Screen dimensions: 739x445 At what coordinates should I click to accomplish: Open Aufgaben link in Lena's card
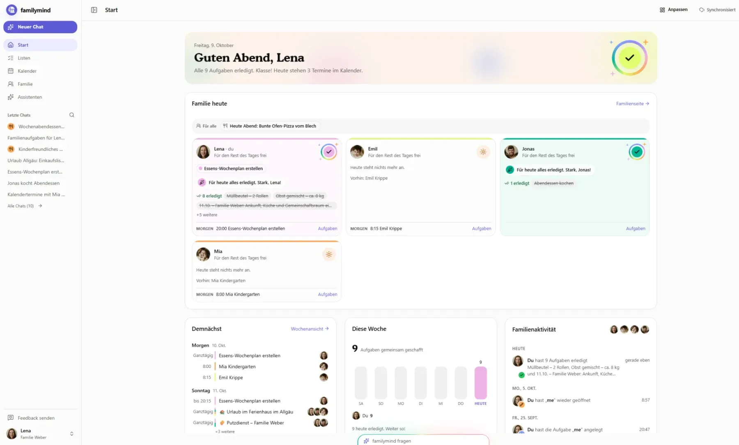(x=328, y=229)
